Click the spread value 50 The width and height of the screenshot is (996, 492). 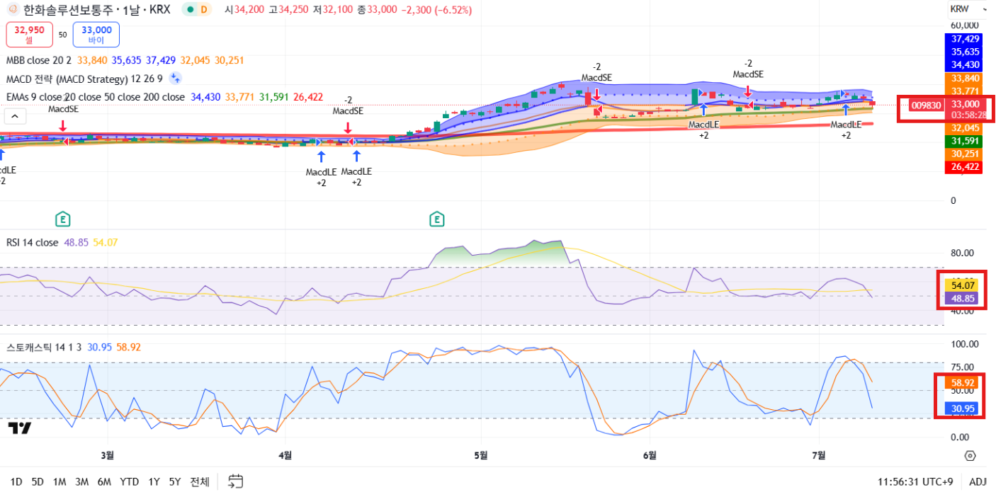point(62,34)
